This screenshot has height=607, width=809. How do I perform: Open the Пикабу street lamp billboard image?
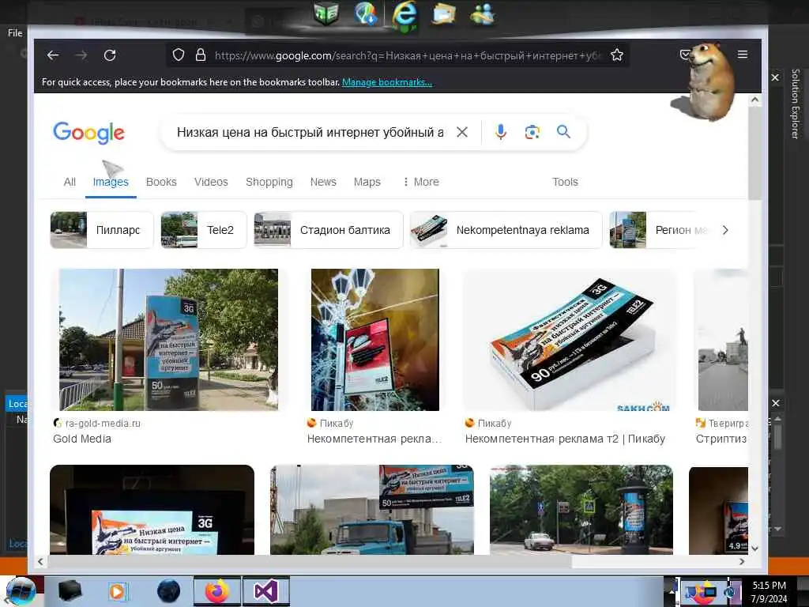(375, 340)
